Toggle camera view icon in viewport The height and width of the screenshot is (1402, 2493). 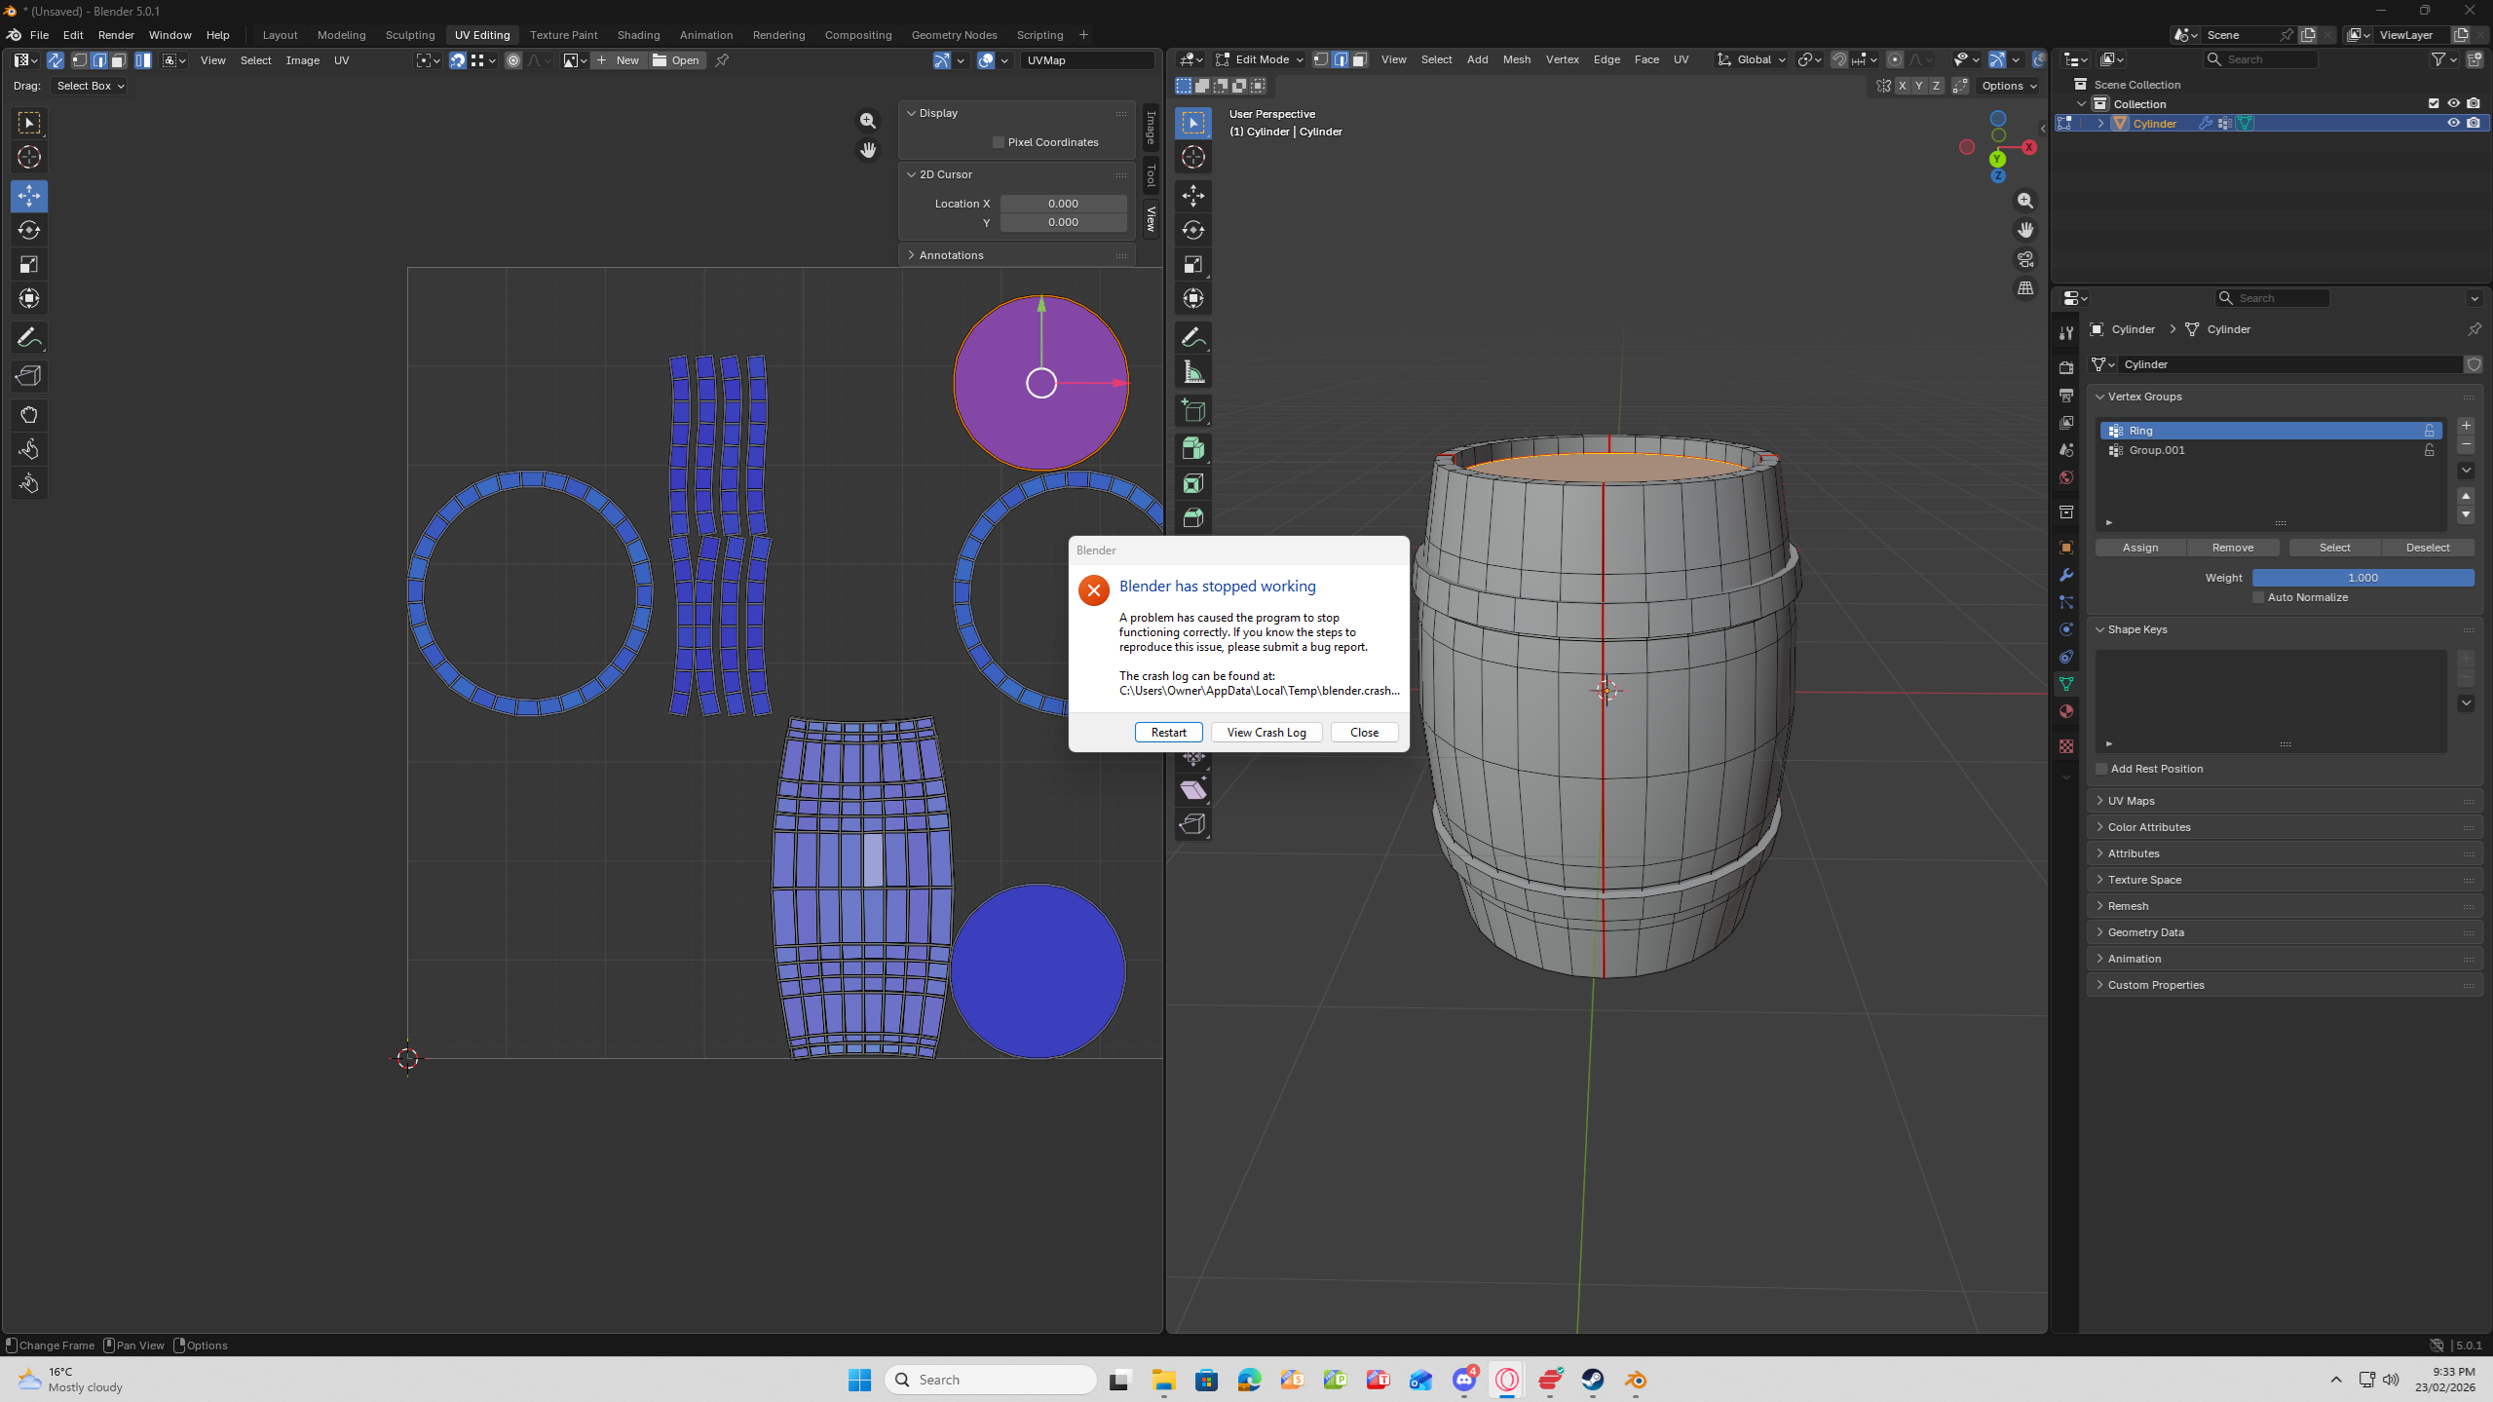[2025, 259]
